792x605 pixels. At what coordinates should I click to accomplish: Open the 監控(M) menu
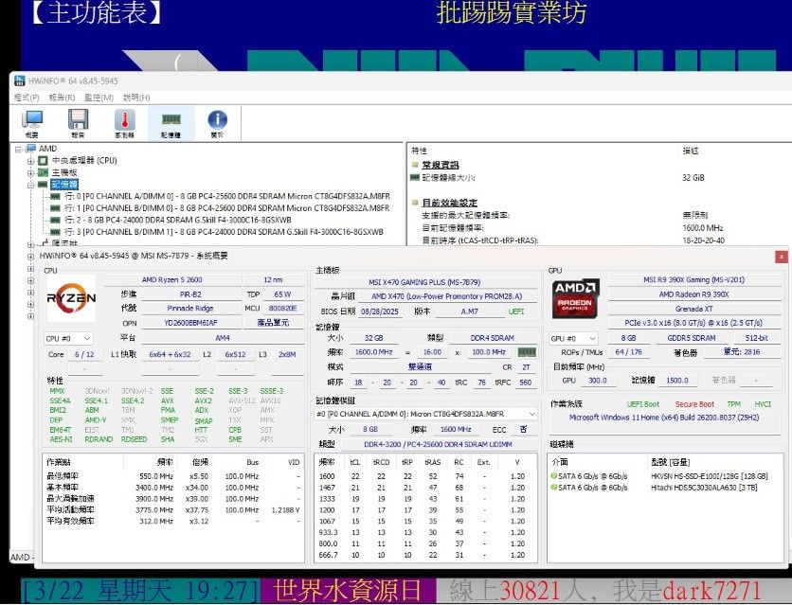(99, 98)
